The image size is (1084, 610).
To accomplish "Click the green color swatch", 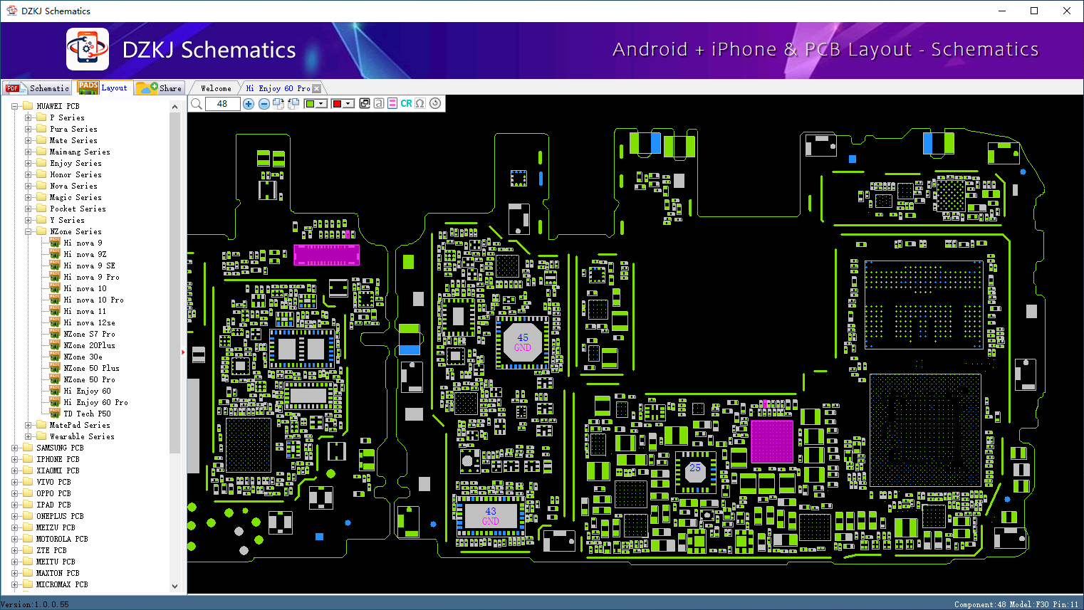I will click(x=310, y=104).
